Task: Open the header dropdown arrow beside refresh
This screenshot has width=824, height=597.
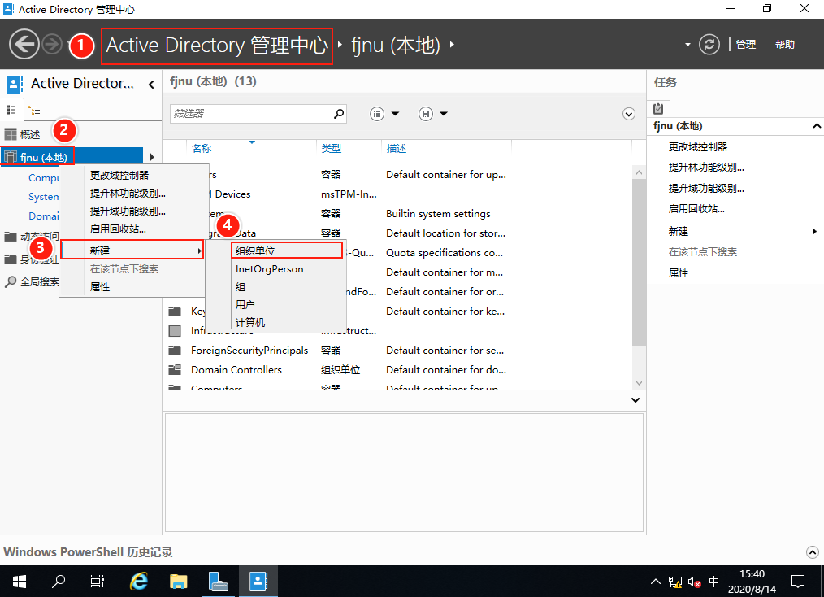Action: point(687,45)
